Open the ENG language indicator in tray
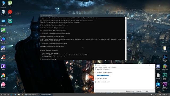Screen dimensions: 170x96 point(160,95)
